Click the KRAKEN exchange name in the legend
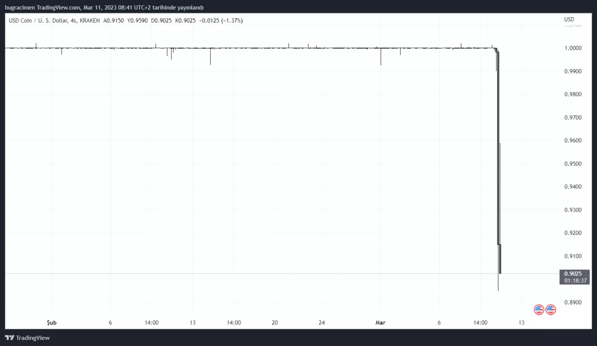This screenshot has width=597, height=346. [90, 20]
